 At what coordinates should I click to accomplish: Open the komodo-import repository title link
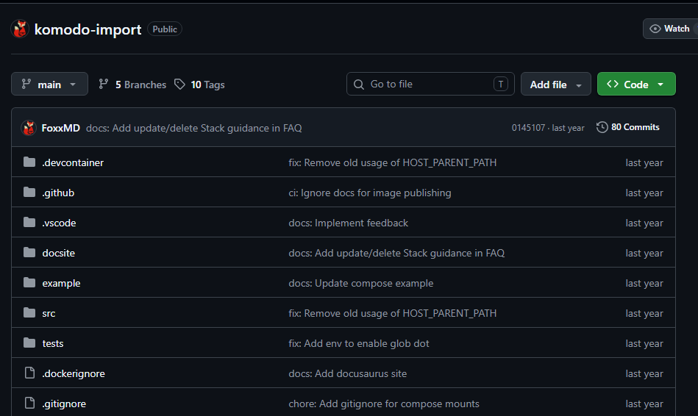click(x=88, y=29)
